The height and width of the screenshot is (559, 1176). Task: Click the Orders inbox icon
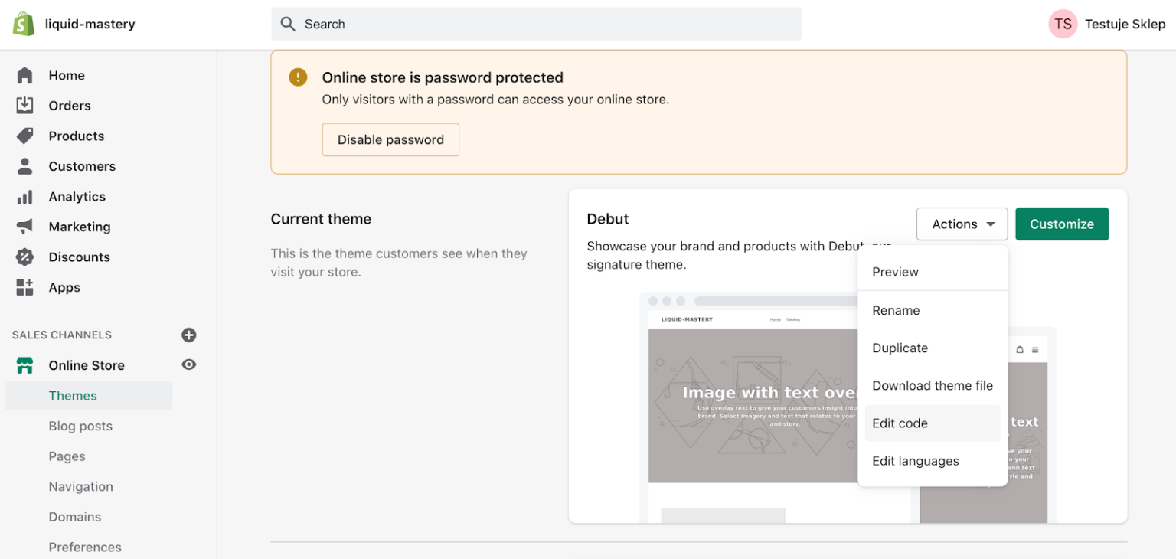click(24, 106)
